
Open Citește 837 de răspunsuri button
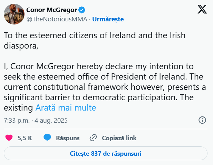pyautogui.click(x=106, y=153)
